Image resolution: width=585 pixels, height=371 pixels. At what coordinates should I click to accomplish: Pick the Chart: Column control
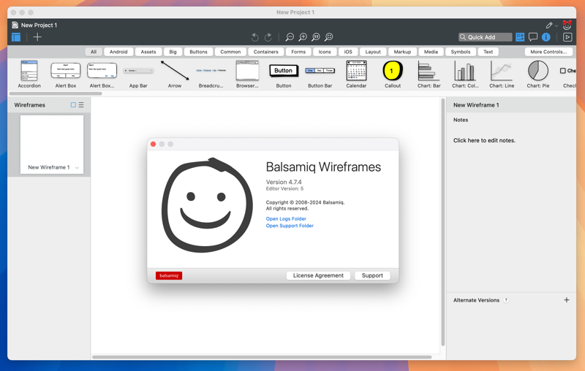pyautogui.click(x=465, y=74)
